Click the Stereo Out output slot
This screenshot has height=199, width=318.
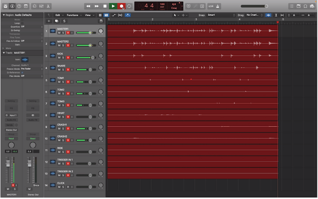(11, 130)
